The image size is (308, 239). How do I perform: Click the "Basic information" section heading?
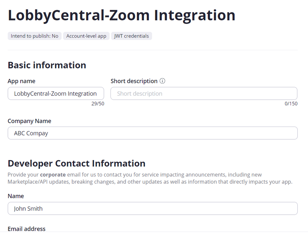(47, 65)
